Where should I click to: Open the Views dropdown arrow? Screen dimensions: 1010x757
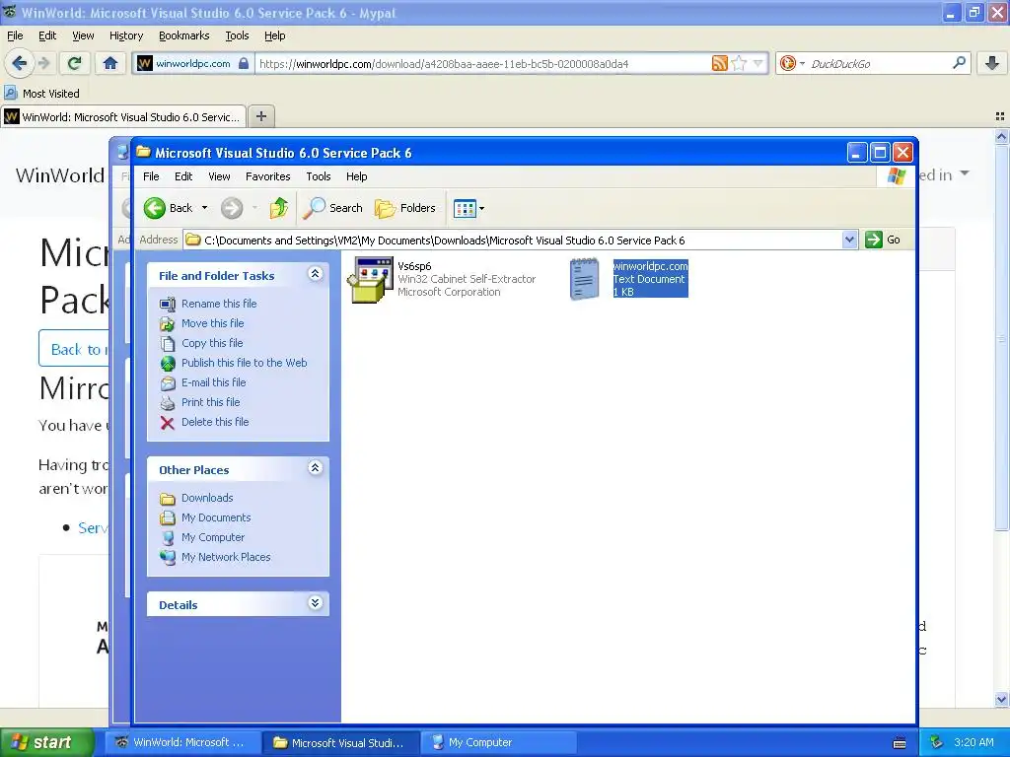481,208
